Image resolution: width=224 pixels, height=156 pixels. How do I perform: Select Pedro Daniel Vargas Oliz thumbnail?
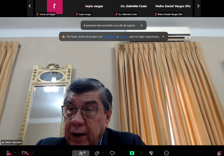173,8
